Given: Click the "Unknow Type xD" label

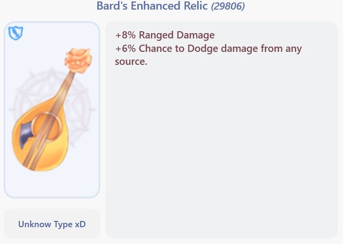Looking at the screenshot, I should click(52, 224).
